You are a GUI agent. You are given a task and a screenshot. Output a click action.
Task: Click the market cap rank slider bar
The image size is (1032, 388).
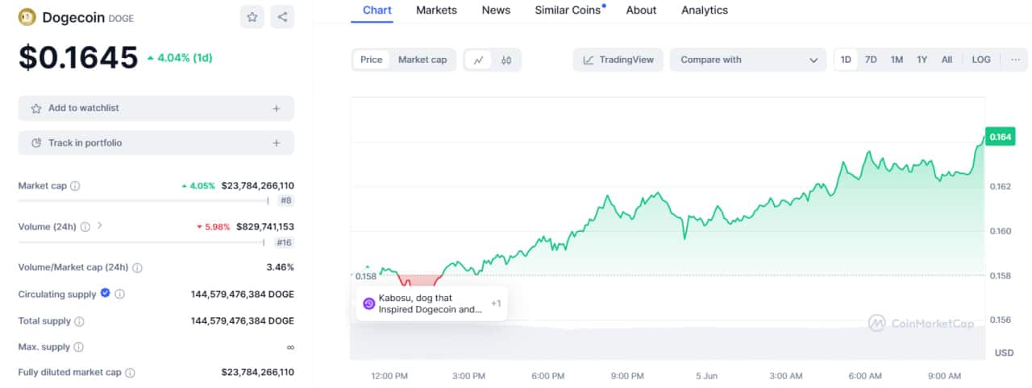pyautogui.click(x=144, y=200)
